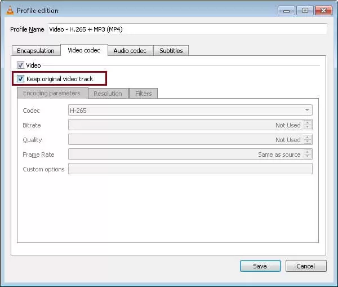Switch to the Filters sub-tab
Screen dimensions: 338x287
tap(144, 94)
